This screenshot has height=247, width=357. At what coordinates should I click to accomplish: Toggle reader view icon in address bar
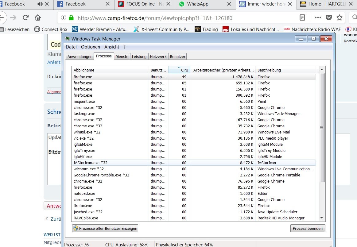(302, 17)
